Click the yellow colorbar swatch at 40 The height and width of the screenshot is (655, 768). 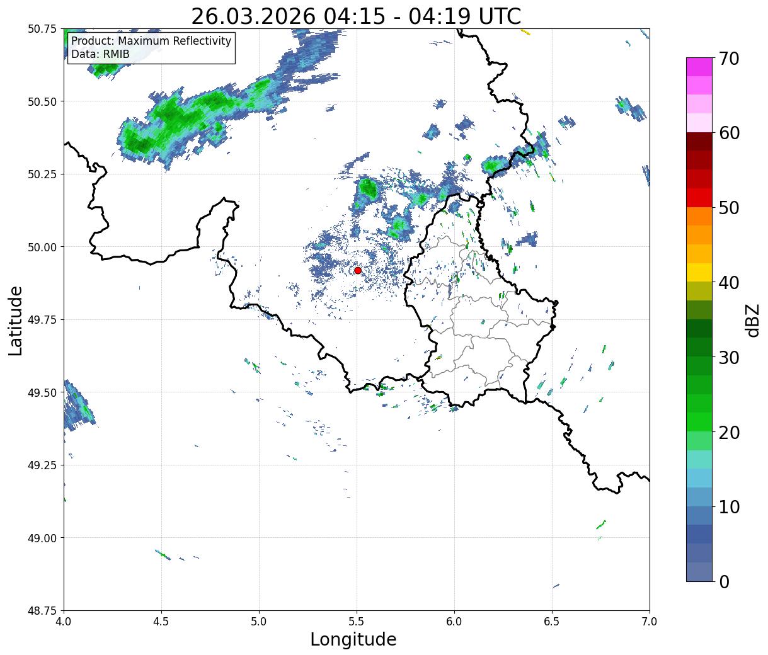[699, 273]
